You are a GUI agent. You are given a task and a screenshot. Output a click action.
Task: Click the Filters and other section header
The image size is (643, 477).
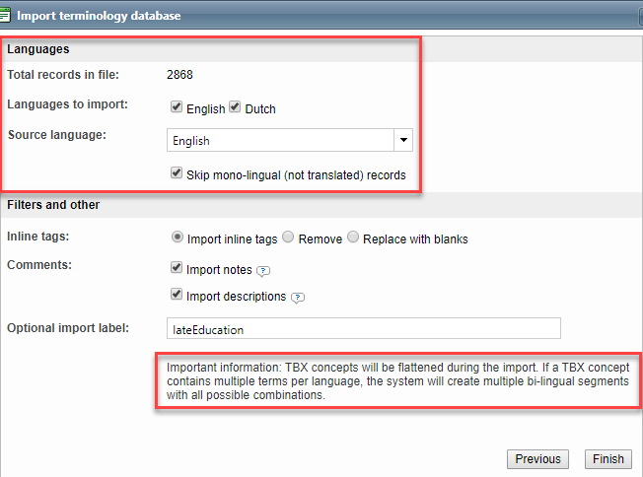coord(53,205)
